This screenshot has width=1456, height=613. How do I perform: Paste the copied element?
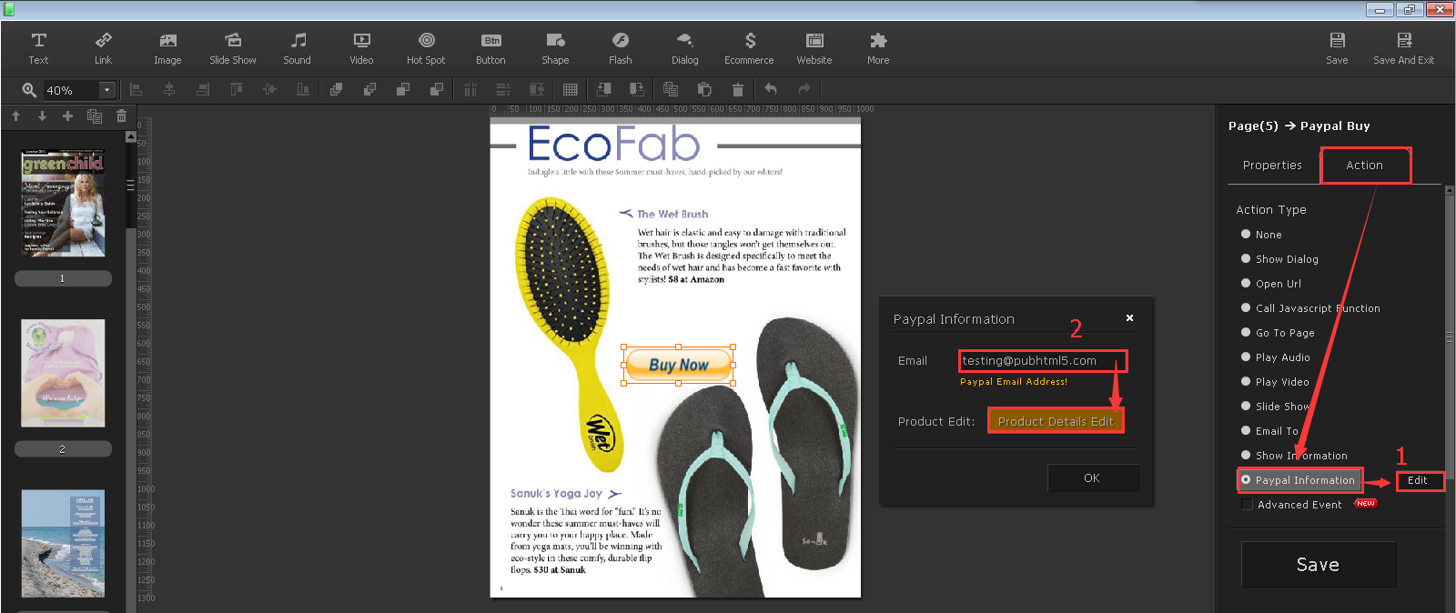click(x=704, y=89)
